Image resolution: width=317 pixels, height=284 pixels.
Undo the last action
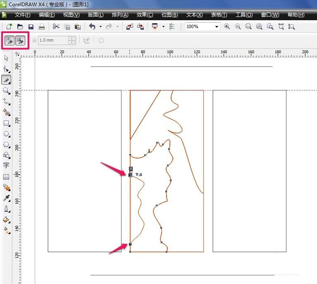pyautogui.click(x=93, y=26)
